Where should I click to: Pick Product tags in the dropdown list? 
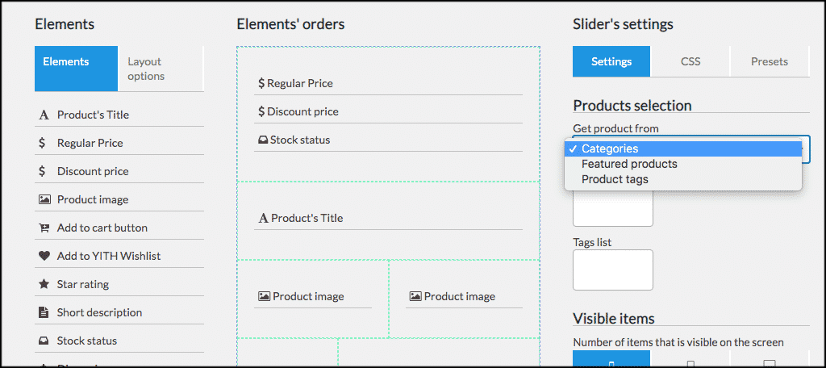click(x=615, y=179)
